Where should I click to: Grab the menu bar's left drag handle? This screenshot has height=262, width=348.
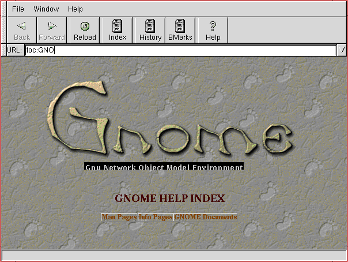click(5, 9)
